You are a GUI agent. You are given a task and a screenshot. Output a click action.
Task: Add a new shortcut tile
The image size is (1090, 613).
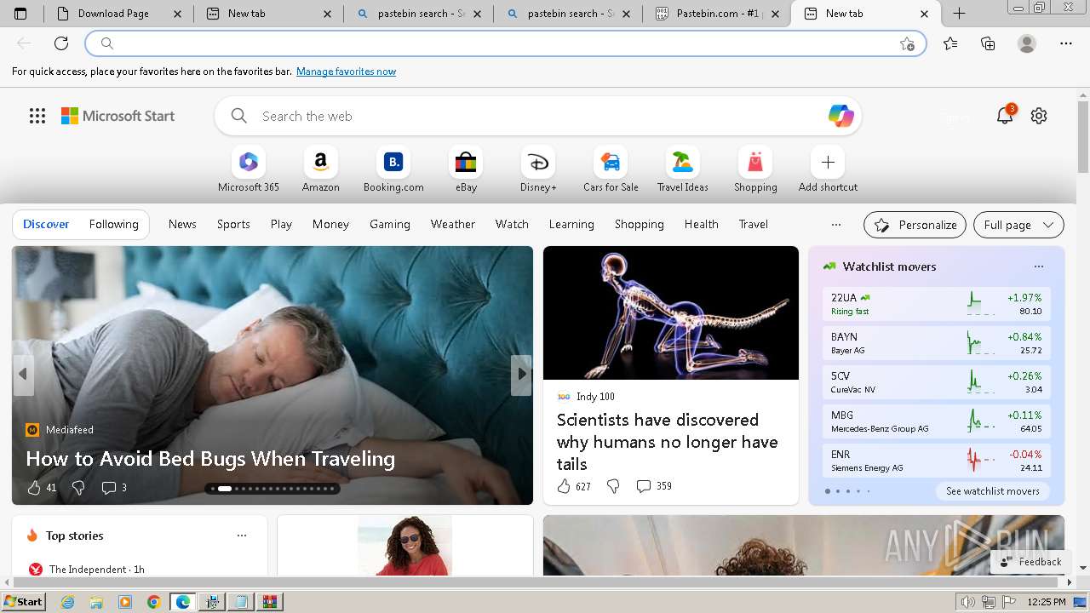[x=828, y=169]
